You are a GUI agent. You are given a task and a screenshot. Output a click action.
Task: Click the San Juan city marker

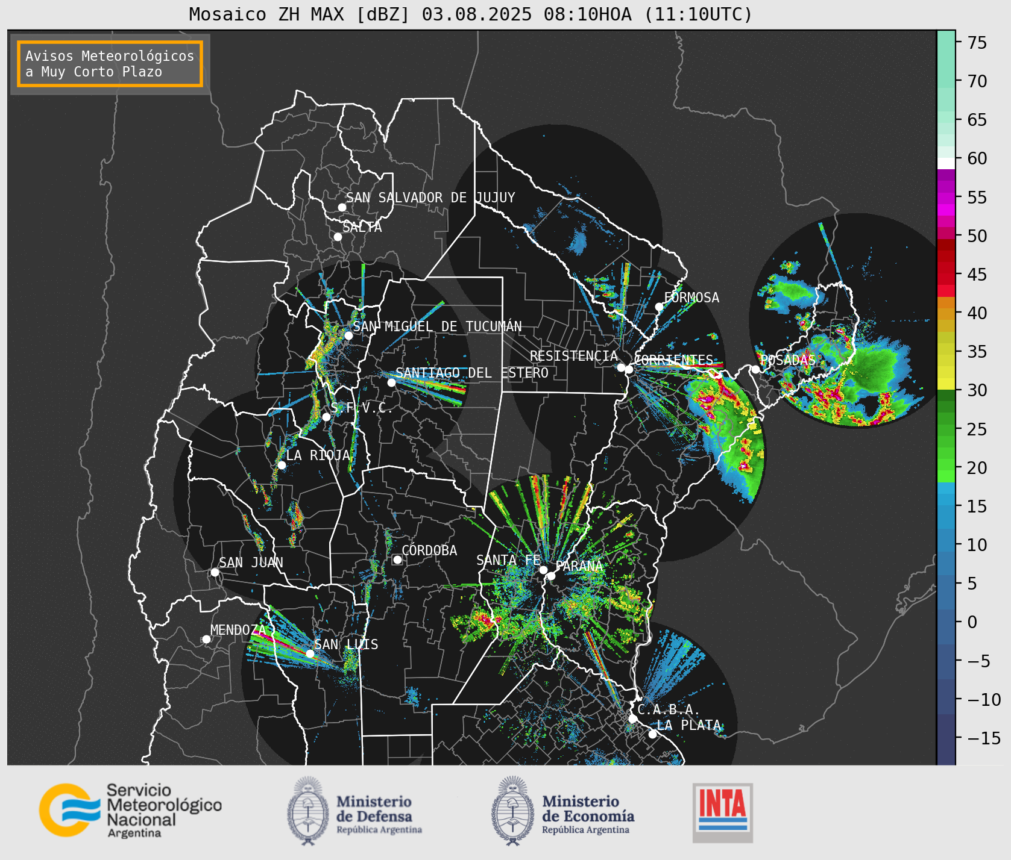click(x=215, y=572)
